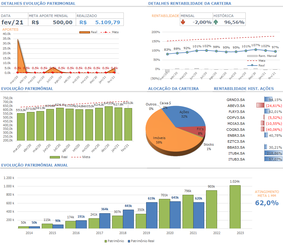Click the 2022 bar labeled 903k

(211, 209)
